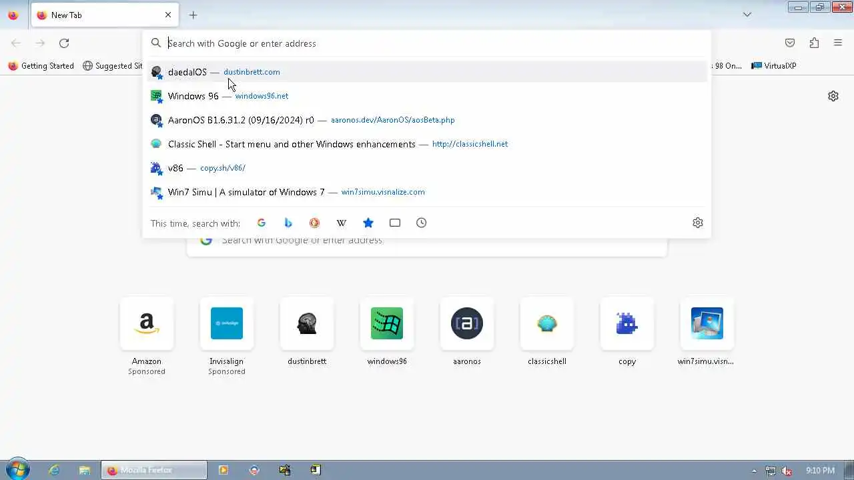Click the forward navigation arrow
This screenshot has width=854, height=480.
(x=40, y=43)
